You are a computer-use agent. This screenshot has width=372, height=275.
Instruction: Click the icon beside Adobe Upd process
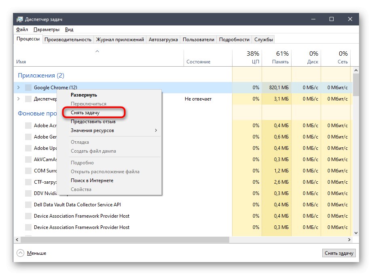point(28,148)
